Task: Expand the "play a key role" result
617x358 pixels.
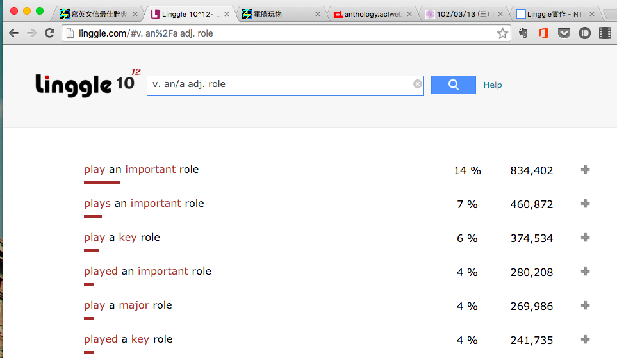Action: point(585,238)
